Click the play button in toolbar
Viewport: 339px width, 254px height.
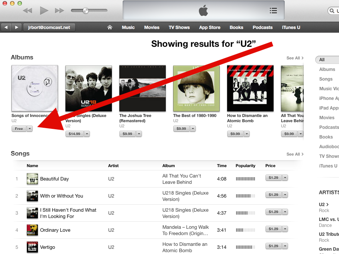44,10
